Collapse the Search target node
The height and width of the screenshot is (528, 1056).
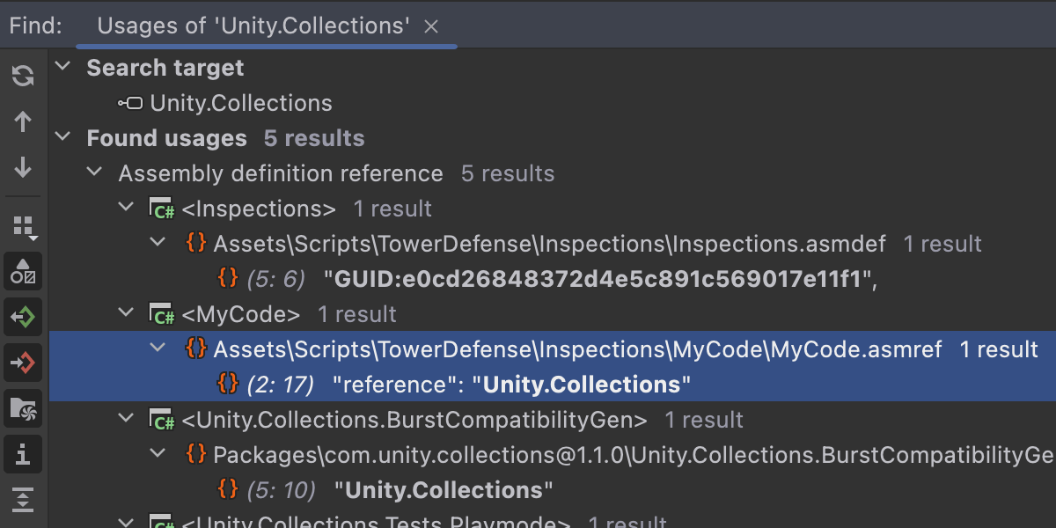coord(62,68)
